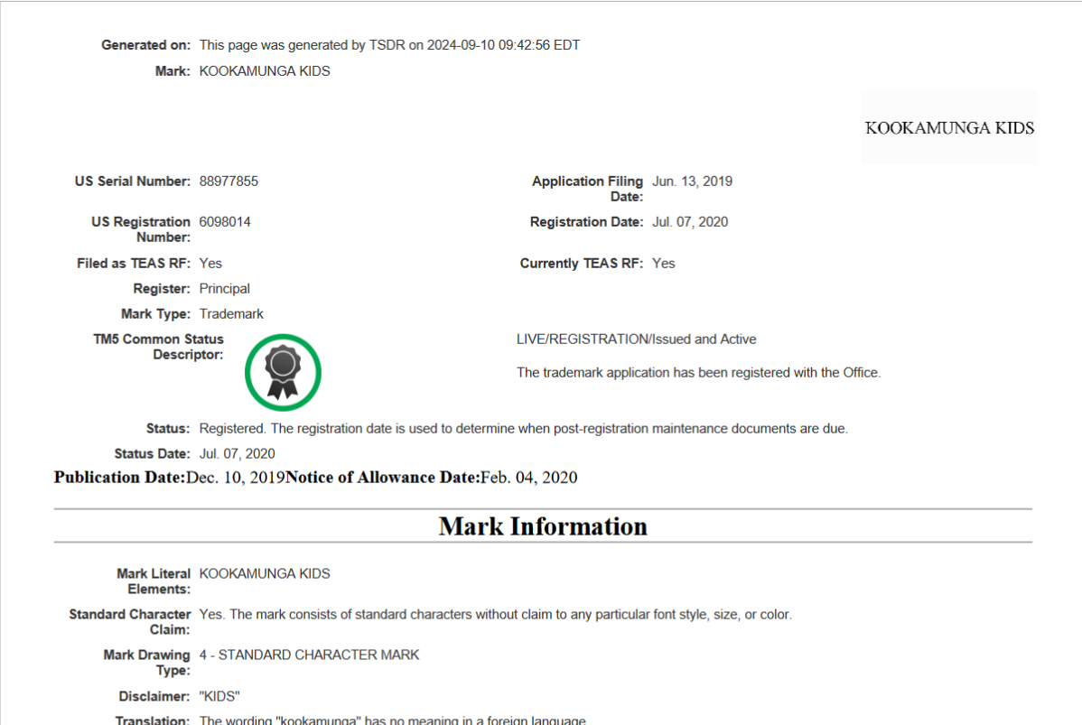The image size is (1082, 725).
Task: Click the 'Status Date:' label
Action: pyautogui.click(x=152, y=454)
